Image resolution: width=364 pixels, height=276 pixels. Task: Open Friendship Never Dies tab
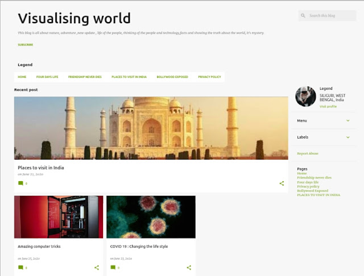click(85, 77)
